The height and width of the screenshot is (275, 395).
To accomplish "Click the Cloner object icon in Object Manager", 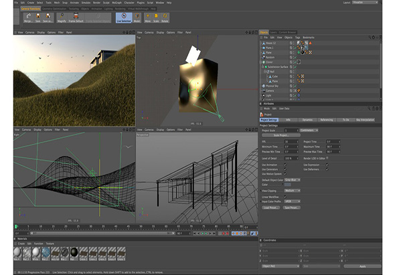I will [264, 62].
